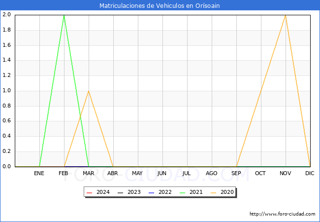Click the 0.8 y-axis value
The image size is (320, 222).
[x=6, y=106]
